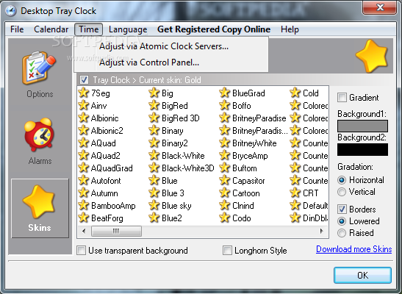This screenshot has width=402, height=294.
Task: Click the skin list right scroll arrow
Action: (x=322, y=231)
